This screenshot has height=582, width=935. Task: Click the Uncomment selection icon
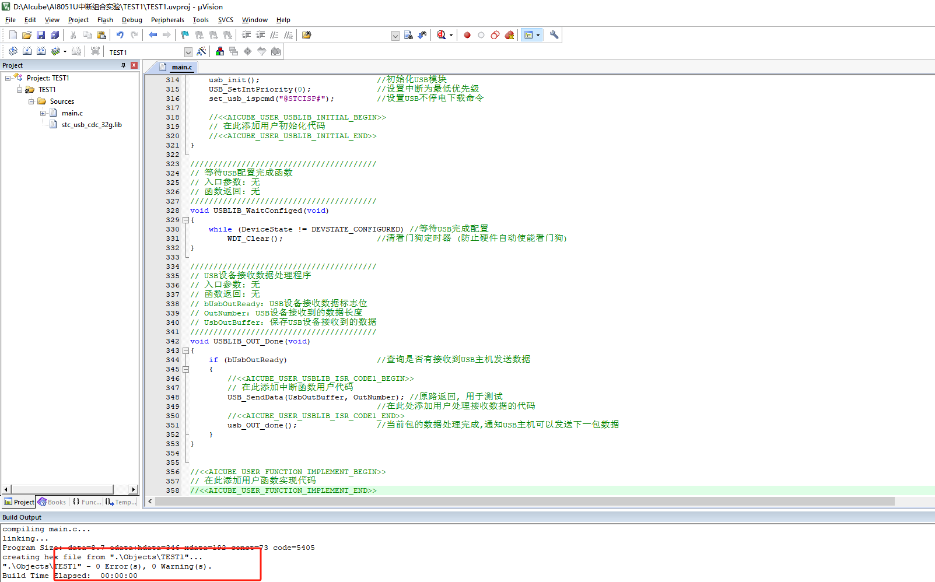[x=288, y=35]
